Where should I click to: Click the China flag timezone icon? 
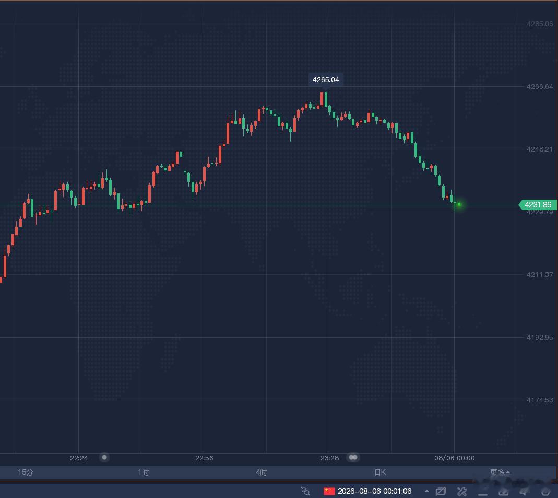coord(329,491)
